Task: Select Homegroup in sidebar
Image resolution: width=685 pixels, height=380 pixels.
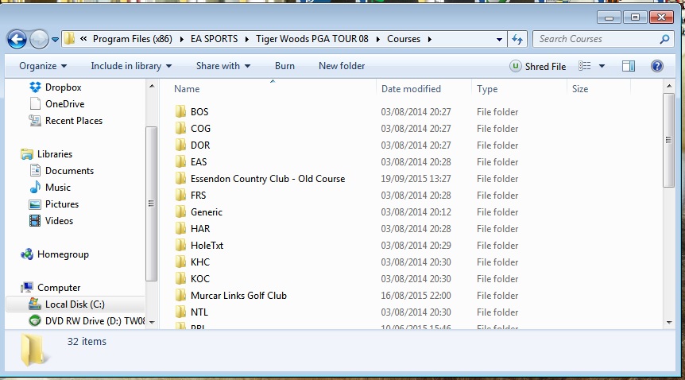Action: (55, 254)
